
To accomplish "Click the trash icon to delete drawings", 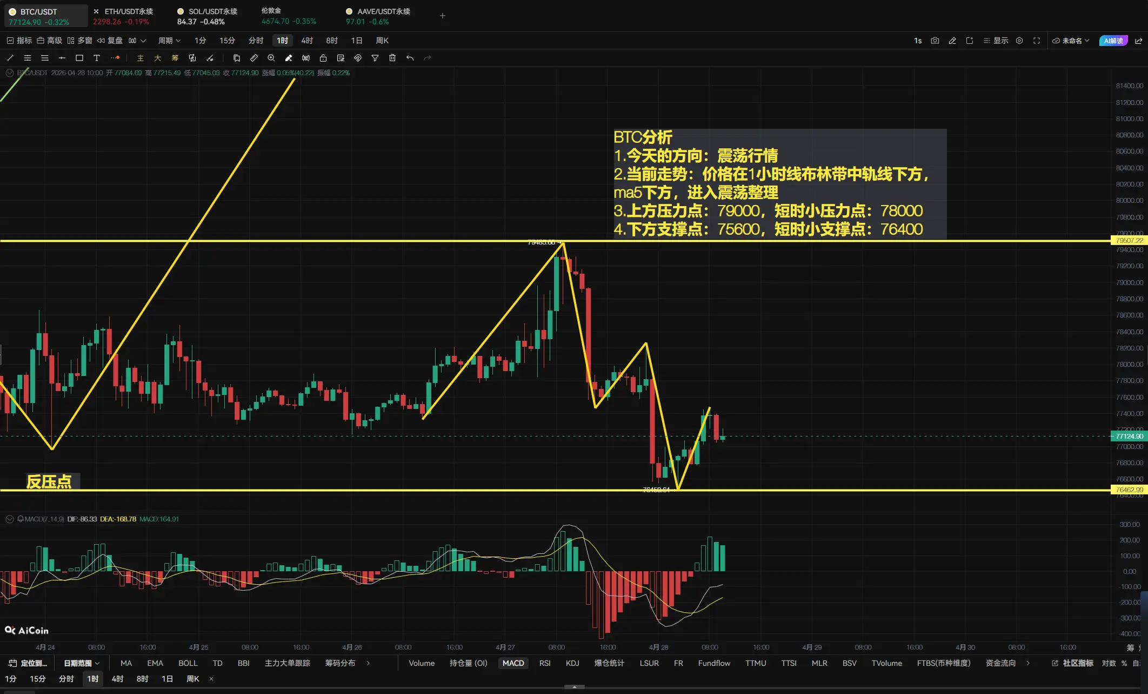I will point(392,58).
